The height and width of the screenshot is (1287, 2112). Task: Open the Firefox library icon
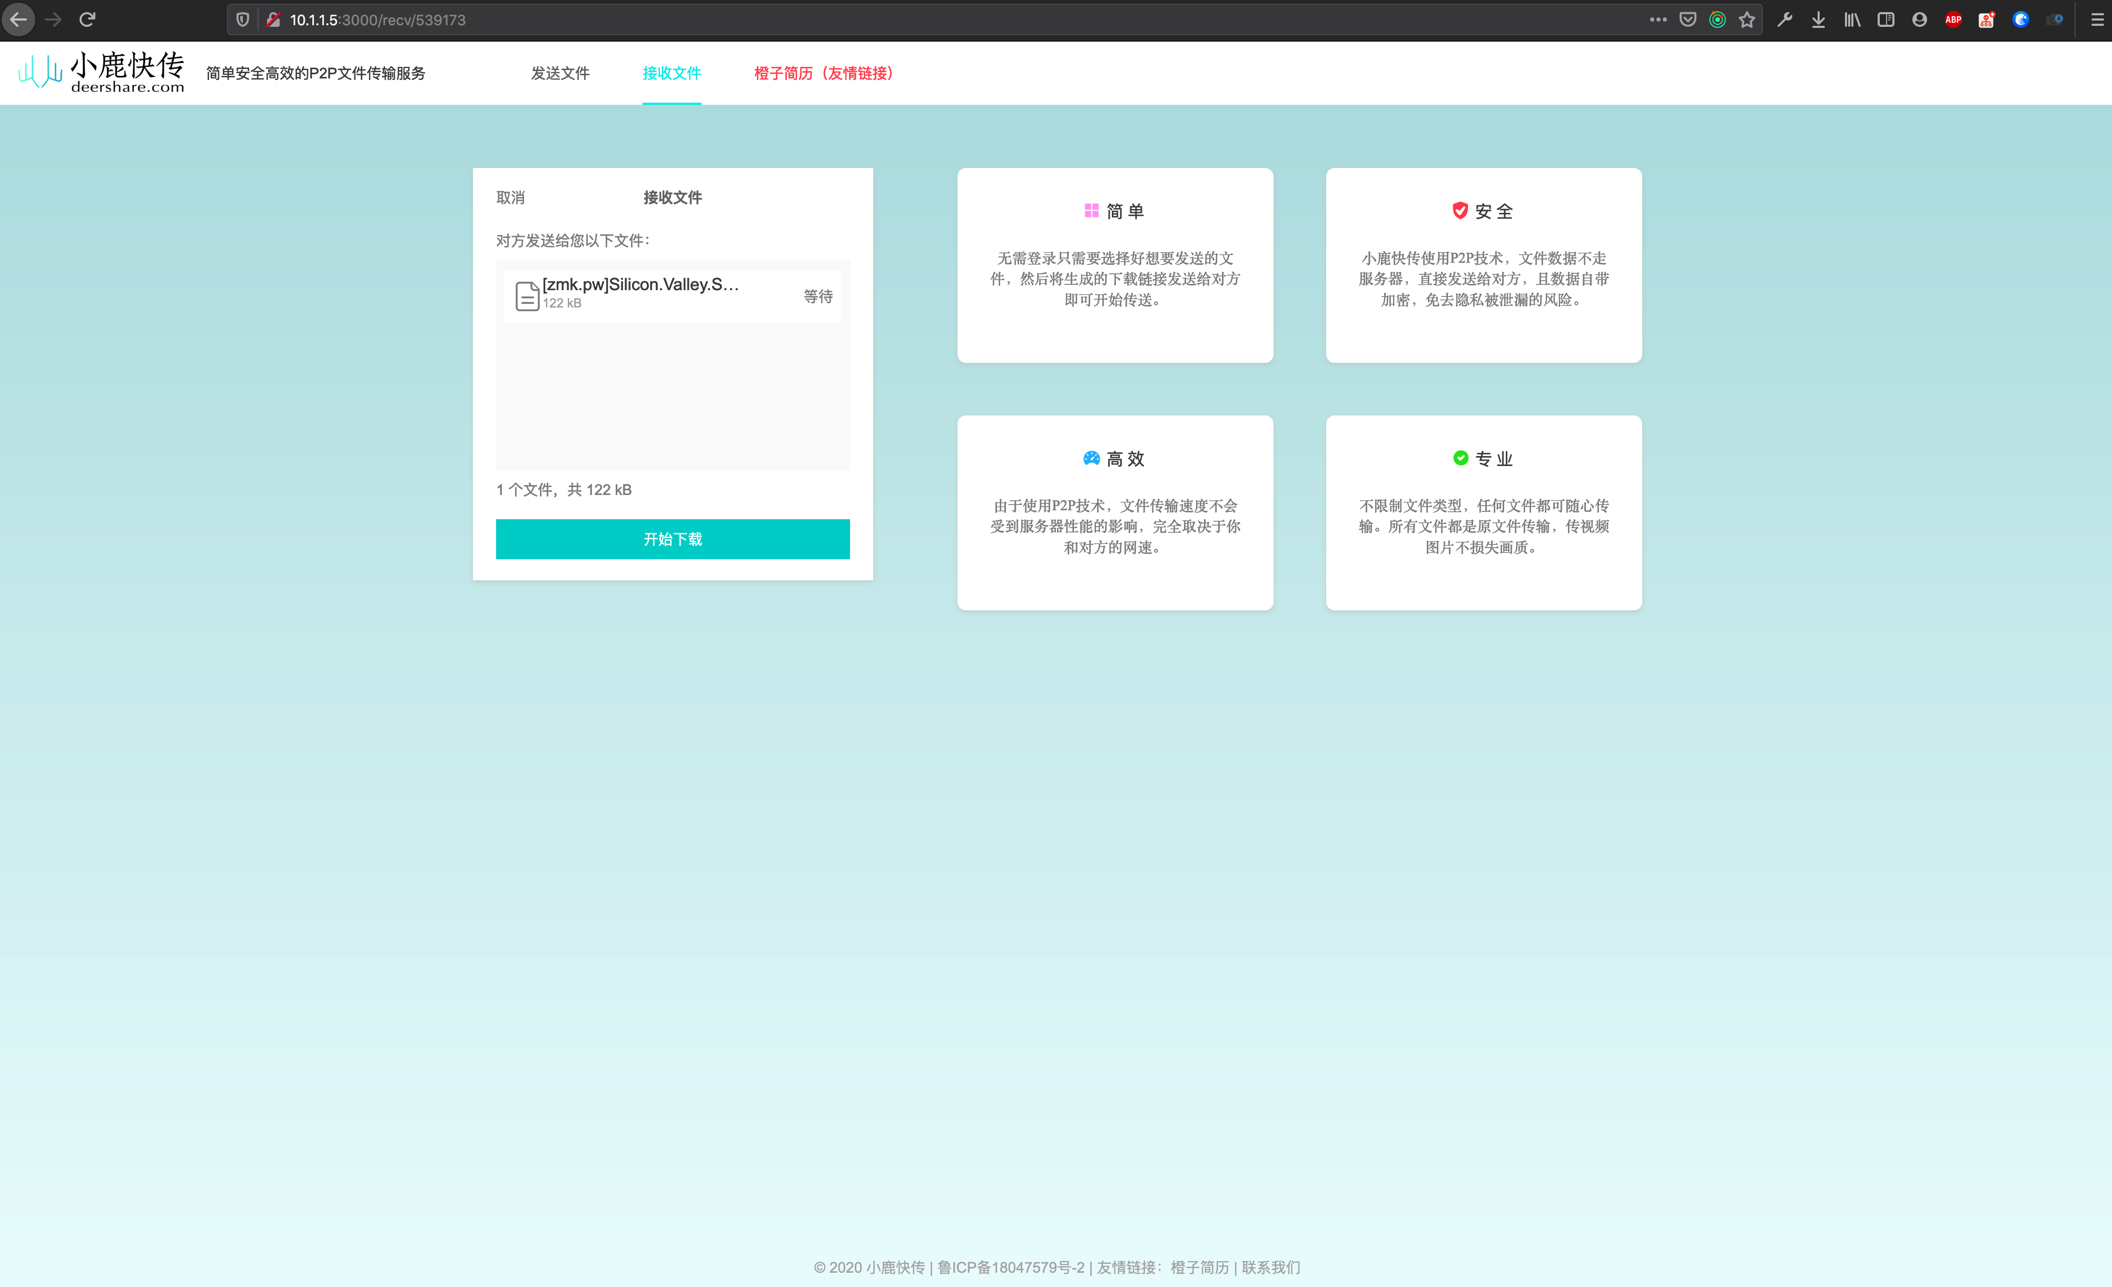(x=1851, y=19)
